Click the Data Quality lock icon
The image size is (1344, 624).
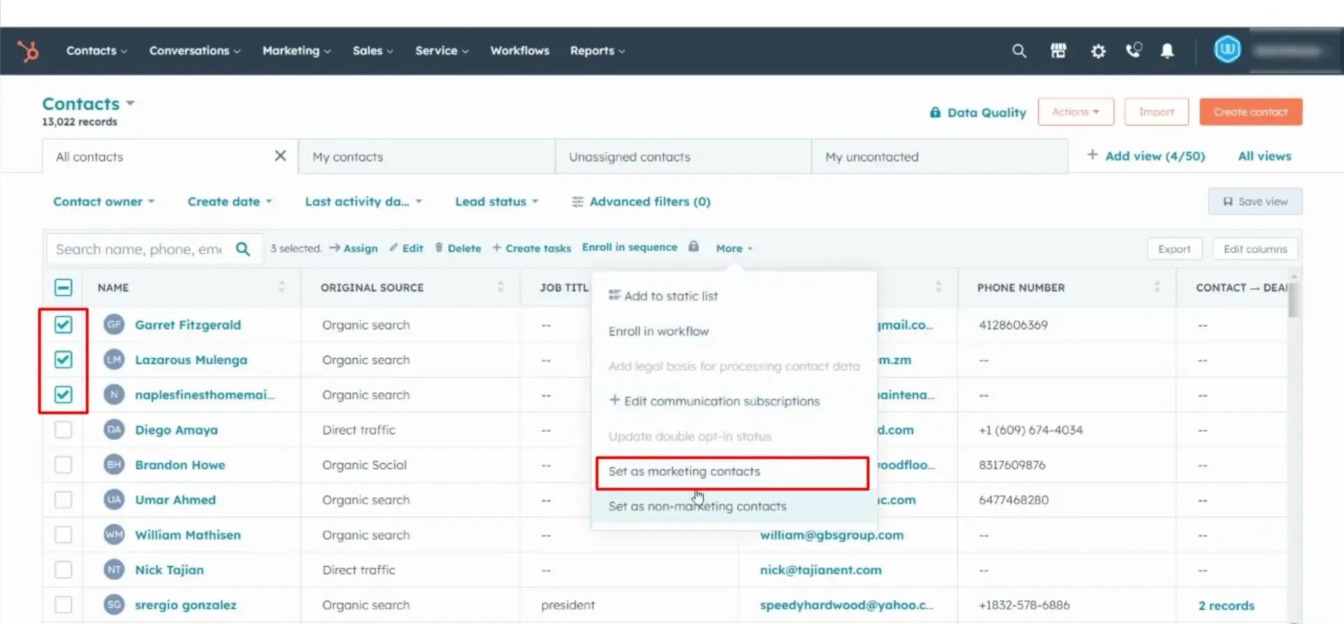click(935, 112)
